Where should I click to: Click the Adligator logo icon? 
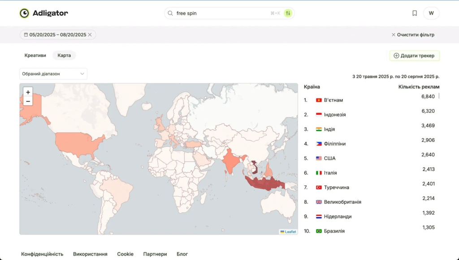[24, 13]
